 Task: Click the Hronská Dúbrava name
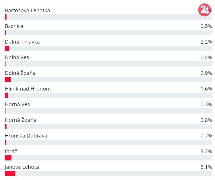(26, 136)
